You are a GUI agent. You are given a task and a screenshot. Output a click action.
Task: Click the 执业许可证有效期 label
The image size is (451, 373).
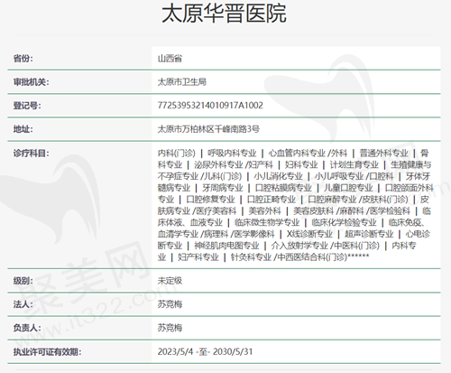(47, 351)
